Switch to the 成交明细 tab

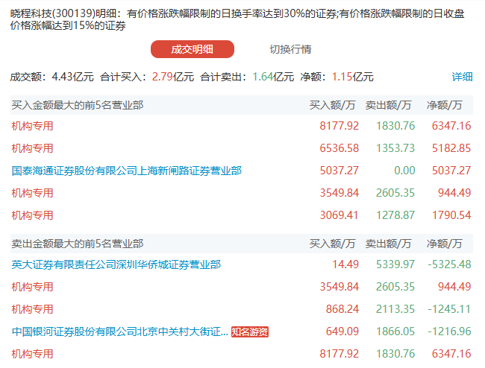[192, 49]
